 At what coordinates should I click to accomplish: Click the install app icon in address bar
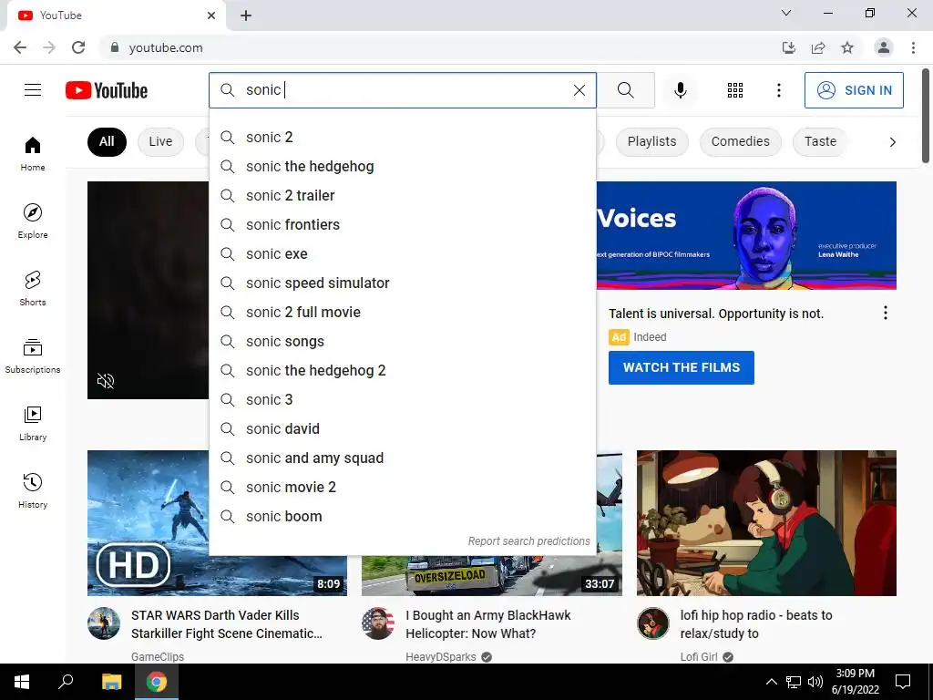(788, 47)
